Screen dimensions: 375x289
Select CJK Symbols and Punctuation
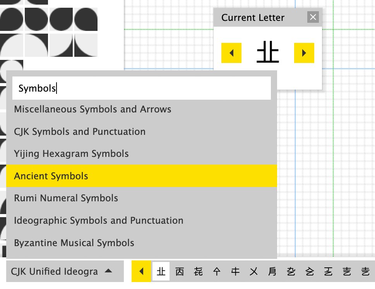click(142, 132)
